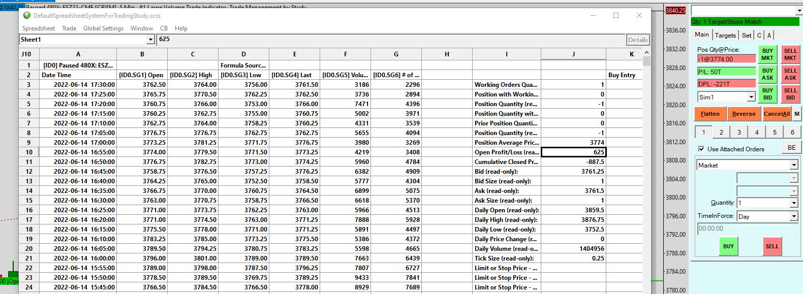Click Daily Volume value 1404956
Image resolution: width=803 pixels, height=294 pixels.
click(573, 249)
